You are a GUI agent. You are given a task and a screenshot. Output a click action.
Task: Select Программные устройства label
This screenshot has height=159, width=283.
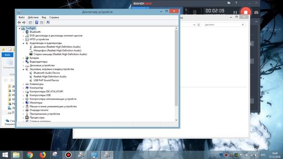[x=45, y=114]
